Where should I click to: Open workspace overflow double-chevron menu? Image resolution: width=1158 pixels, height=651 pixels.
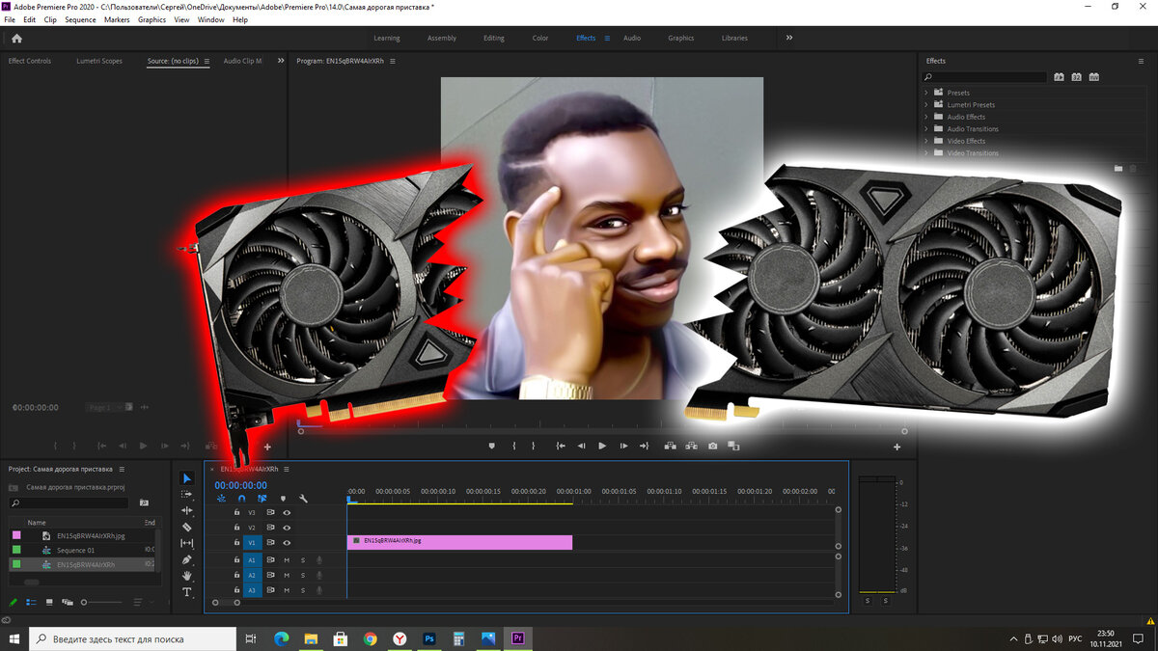789,38
